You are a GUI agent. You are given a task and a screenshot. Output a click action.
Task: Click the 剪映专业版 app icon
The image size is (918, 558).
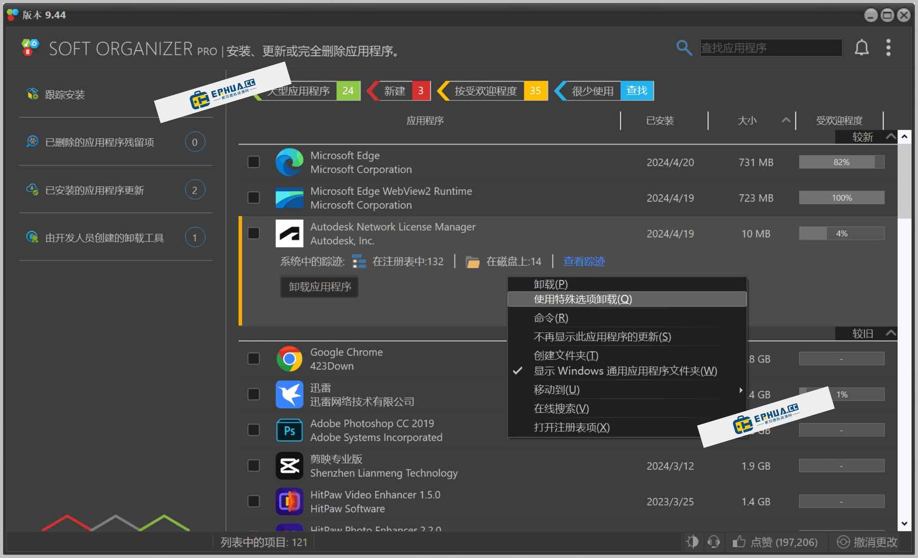[289, 466]
